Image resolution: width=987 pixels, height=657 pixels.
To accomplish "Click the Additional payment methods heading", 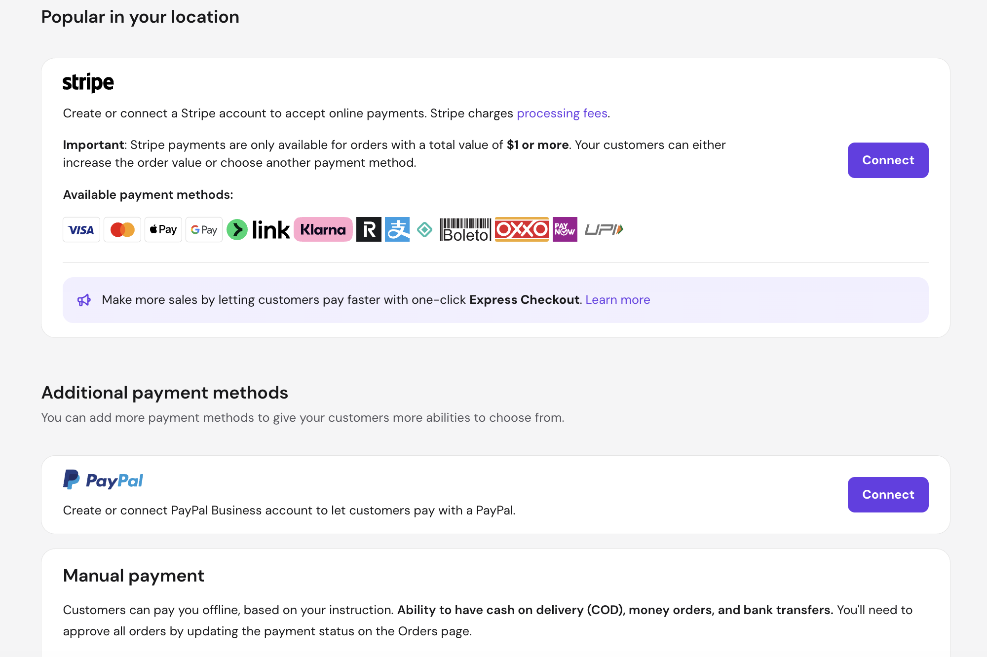I will [165, 393].
